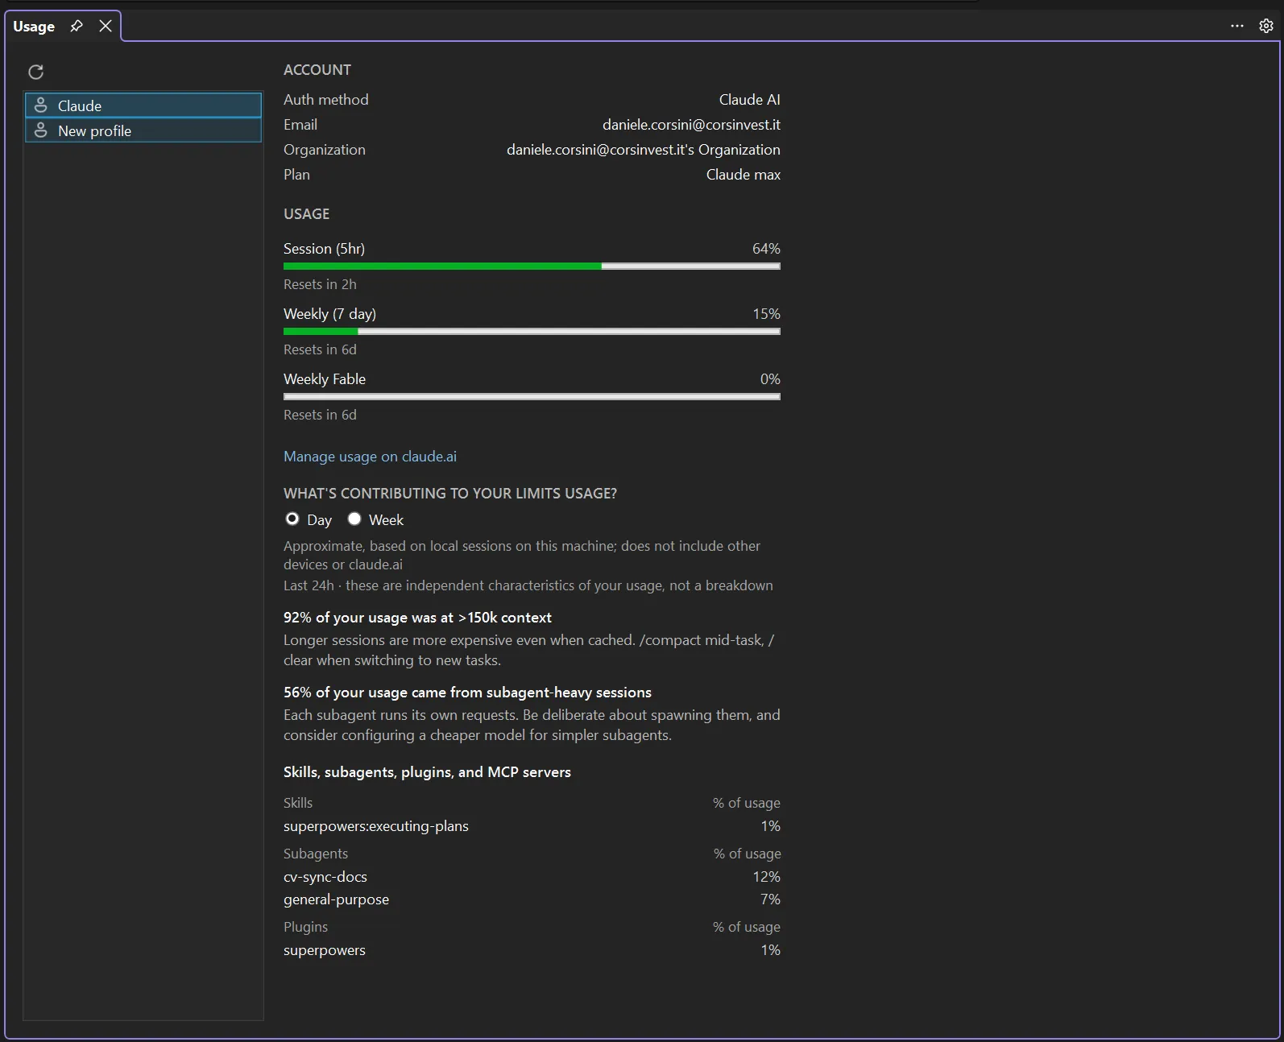Click the Skills, subagents, plugins, and MCP servers heading

coord(427,772)
